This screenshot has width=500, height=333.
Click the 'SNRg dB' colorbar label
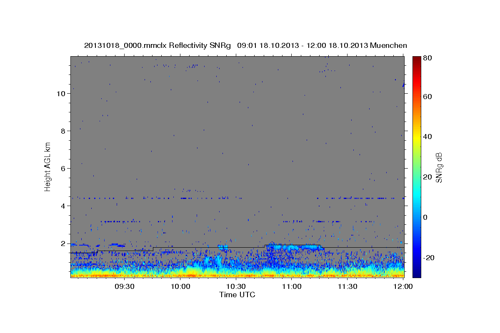click(x=439, y=167)
